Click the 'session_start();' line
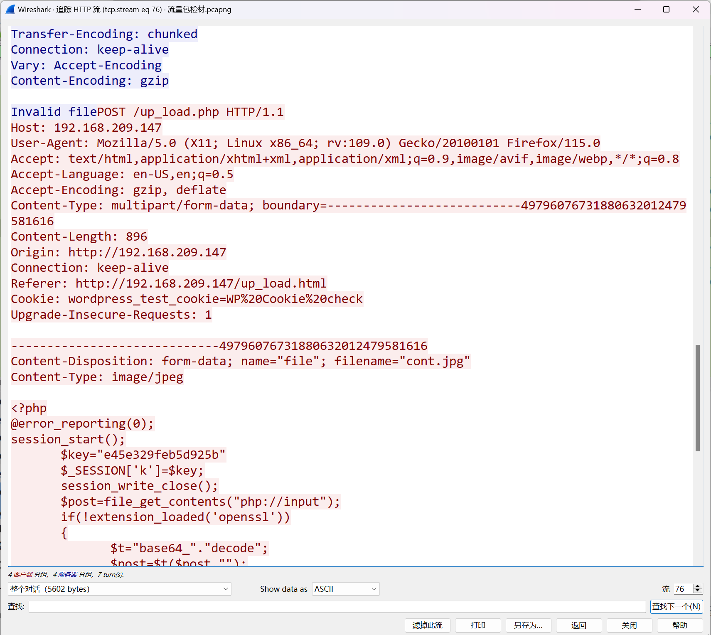Viewport: 711px width, 635px height. 68,439
